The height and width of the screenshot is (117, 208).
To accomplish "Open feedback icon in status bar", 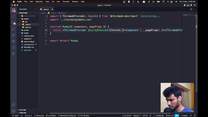I will 191,116.
